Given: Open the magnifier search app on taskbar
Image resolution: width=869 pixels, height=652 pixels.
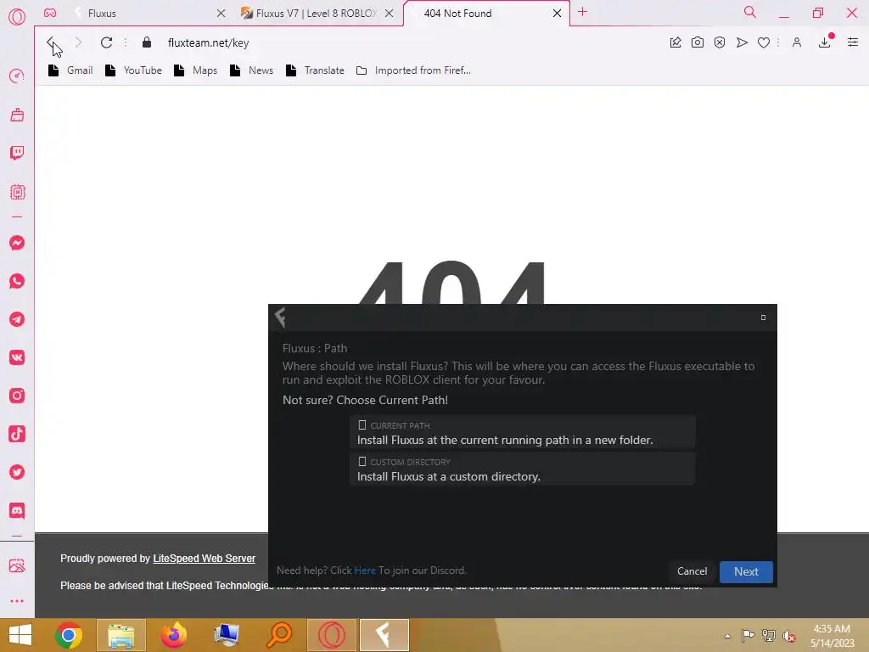Looking at the screenshot, I should pos(278,635).
